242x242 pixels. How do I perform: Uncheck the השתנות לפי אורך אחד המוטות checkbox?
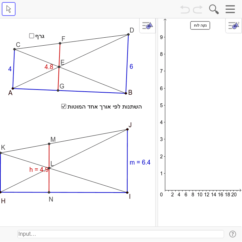click(x=64, y=106)
